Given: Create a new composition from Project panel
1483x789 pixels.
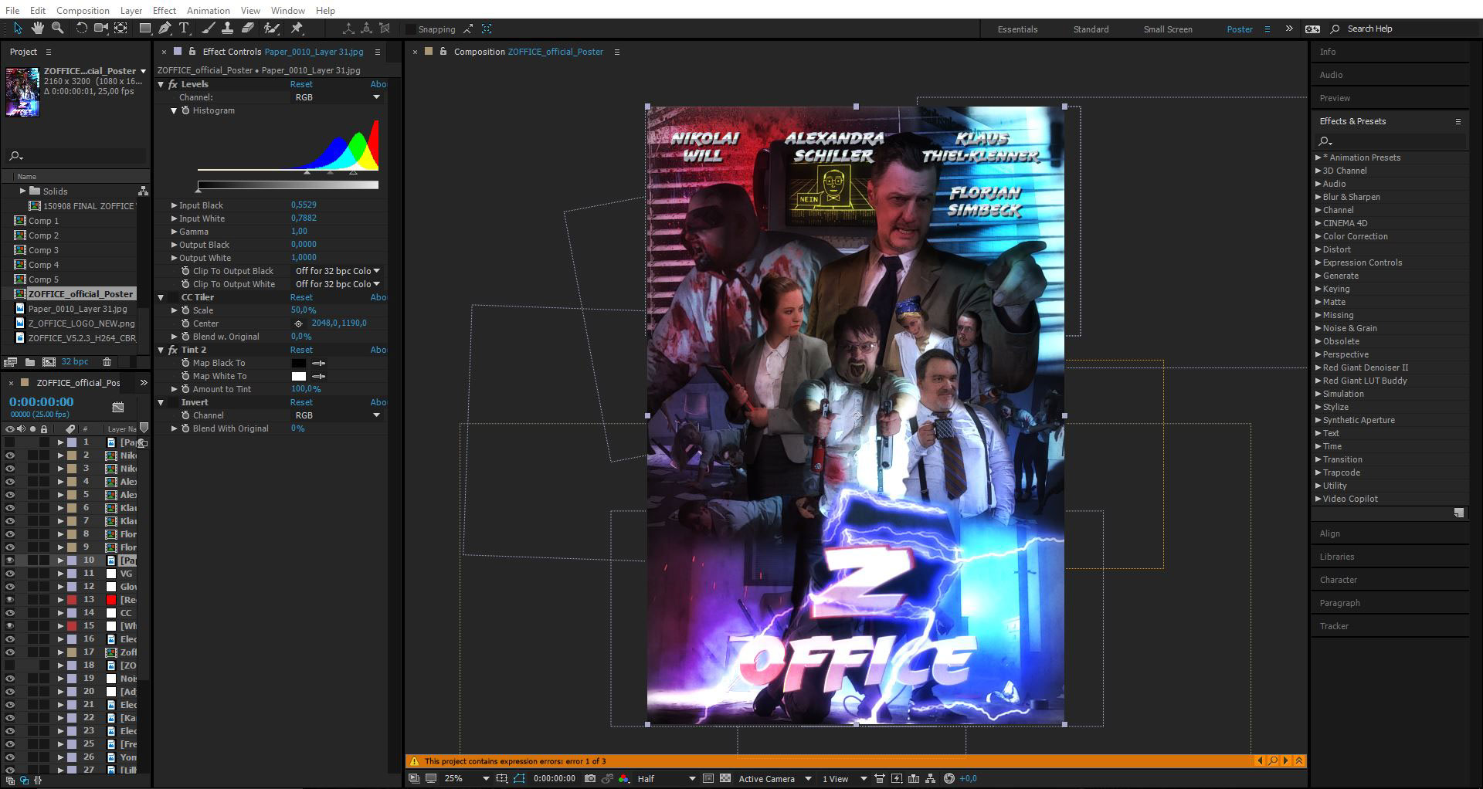Looking at the screenshot, I should click(x=49, y=361).
